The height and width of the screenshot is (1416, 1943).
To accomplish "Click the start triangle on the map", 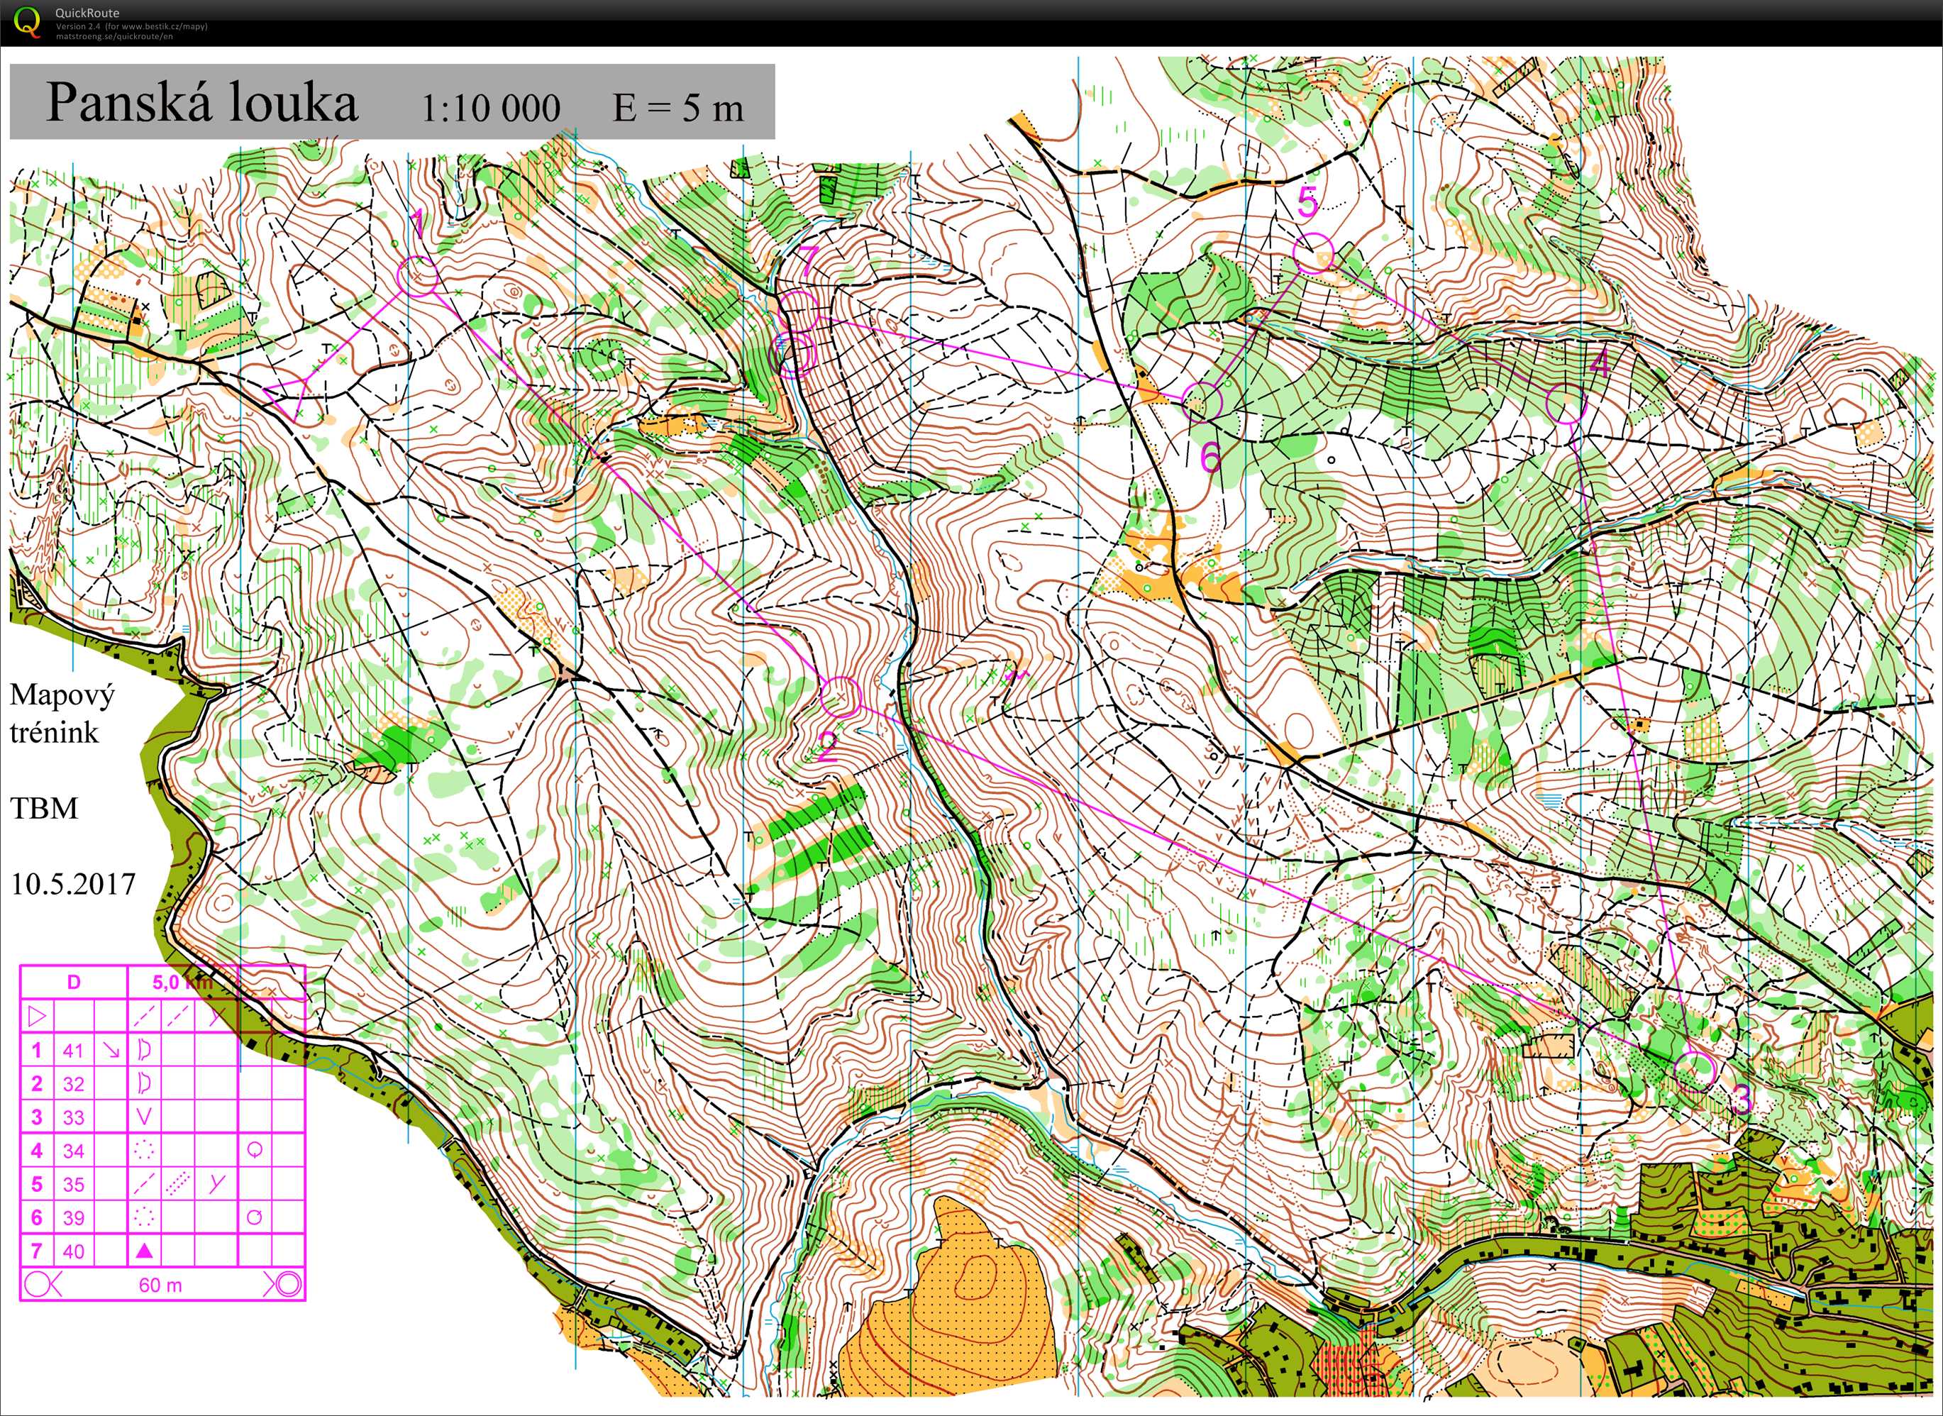I will [289, 395].
